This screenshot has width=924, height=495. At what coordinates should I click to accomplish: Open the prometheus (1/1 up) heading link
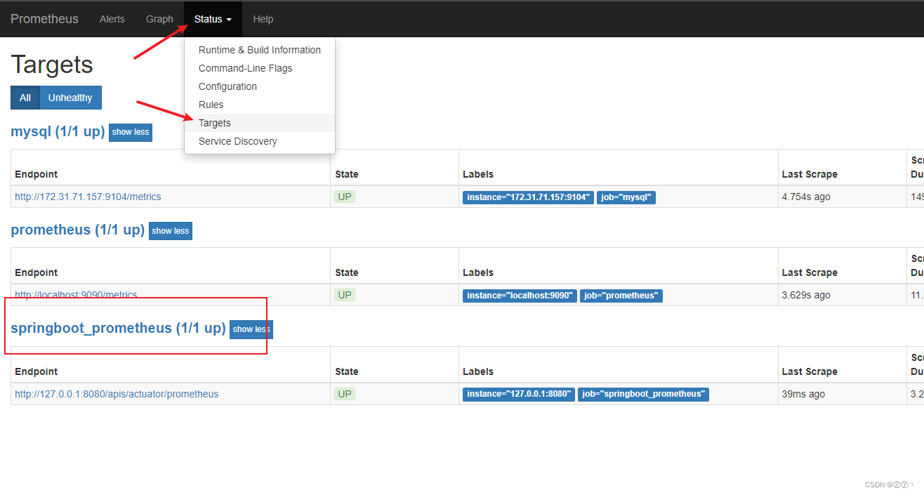click(x=78, y=230)
